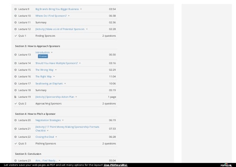Screen dimensions: 236x167
Task: Expand Sponsorship Action Plan dropdown arrow
Action: pos(76,97)
